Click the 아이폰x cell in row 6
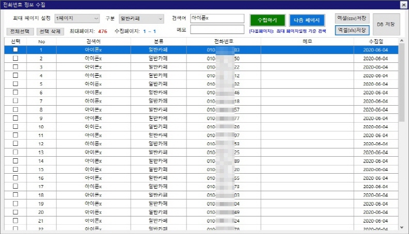The height and width of the screenshot is (234, 409). (93, 92)
